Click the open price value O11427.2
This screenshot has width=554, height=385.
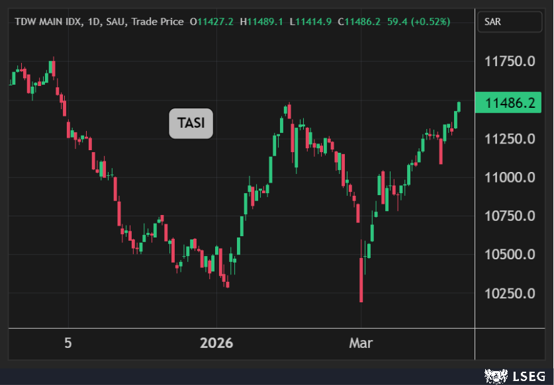coord(211,22)
